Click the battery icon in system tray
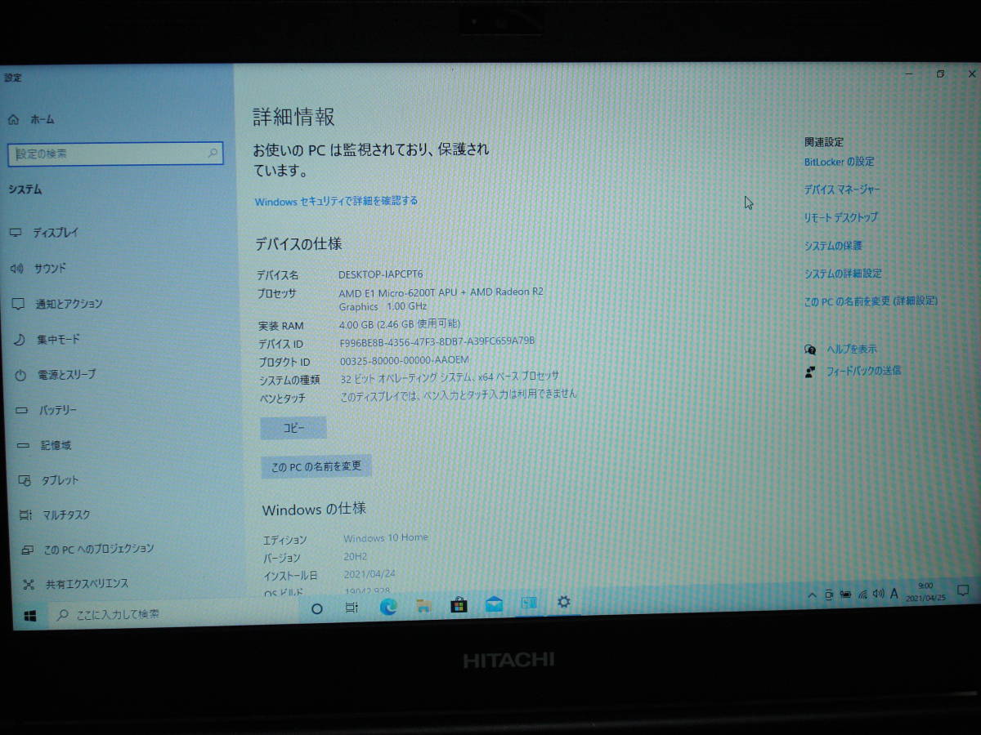981x735 pixels. tap(845, 595)
